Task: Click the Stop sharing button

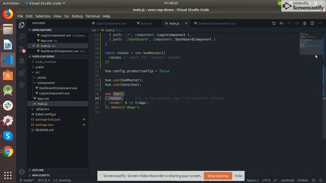Action: [x=218, y=176]
